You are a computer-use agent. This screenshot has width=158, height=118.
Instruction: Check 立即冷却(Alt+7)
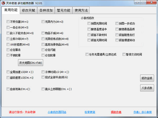pyautogui.click(x=8, y=39)
